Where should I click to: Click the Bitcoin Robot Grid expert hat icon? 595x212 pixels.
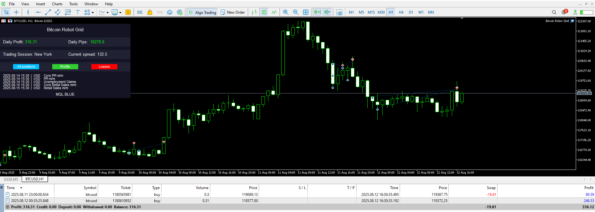pyautogui.click(x=572, y=21)
